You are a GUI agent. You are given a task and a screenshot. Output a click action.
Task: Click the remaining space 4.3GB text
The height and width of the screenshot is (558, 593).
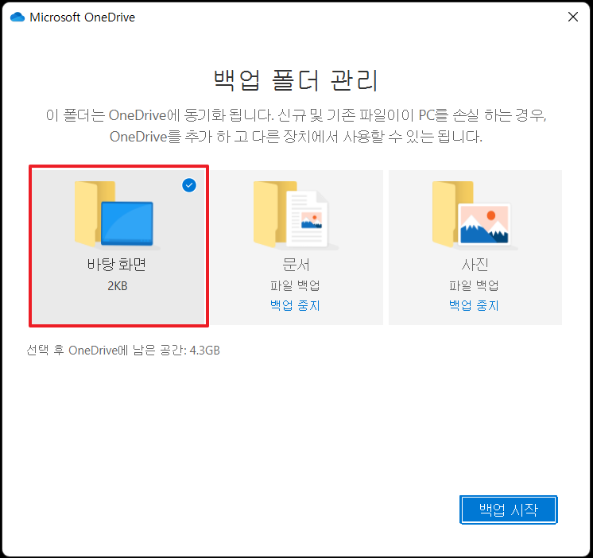point(123,350)
